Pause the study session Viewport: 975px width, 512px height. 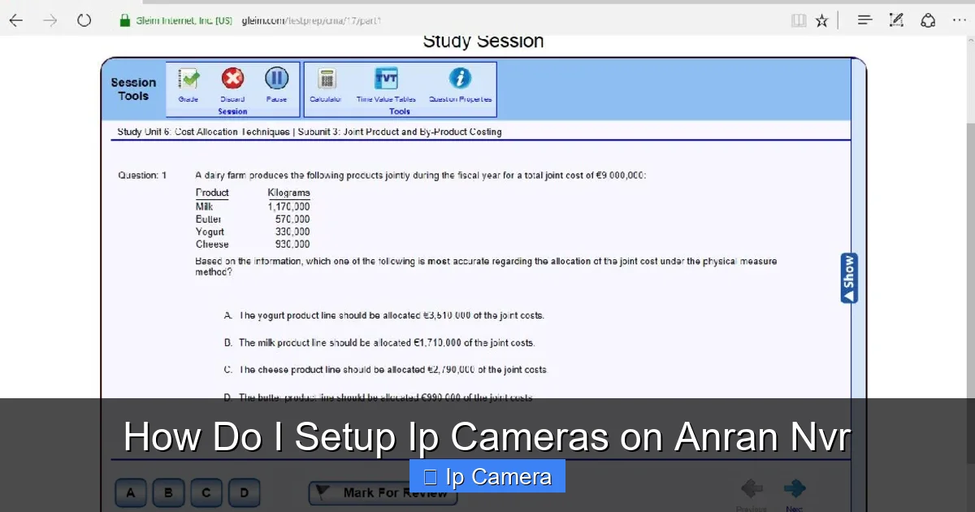(276, 85)
